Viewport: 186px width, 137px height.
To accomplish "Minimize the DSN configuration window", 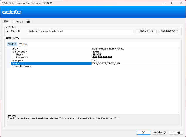I will pyautogui.click(x=163, y=3).
